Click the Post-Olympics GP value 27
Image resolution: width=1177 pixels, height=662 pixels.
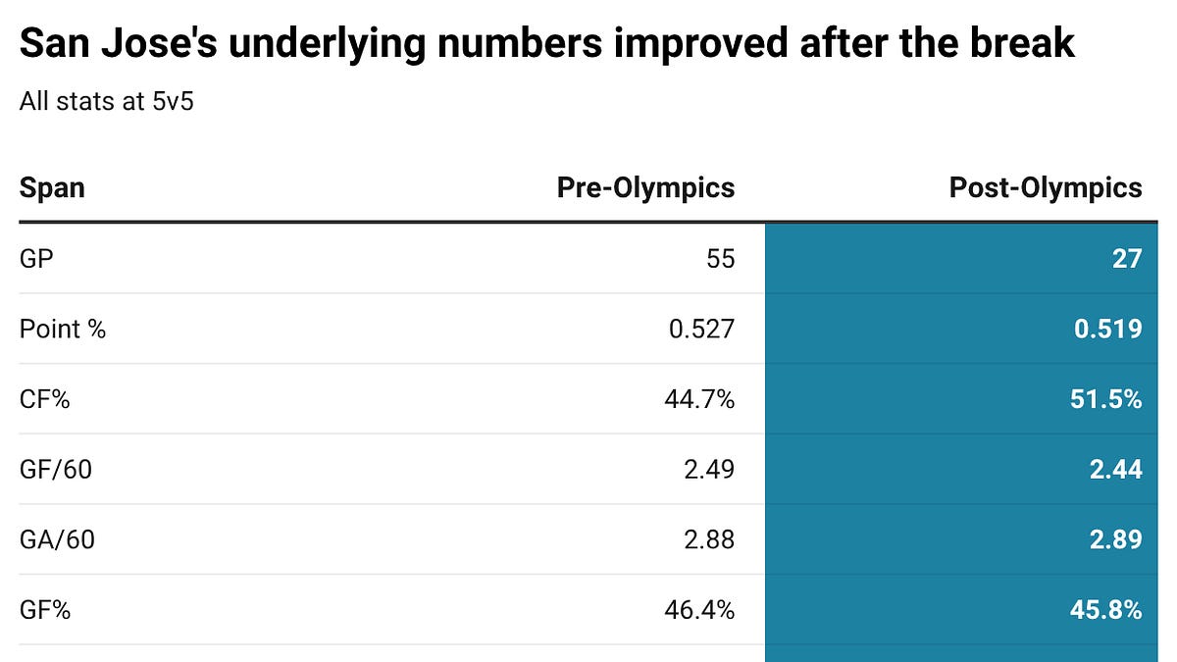[1127, 258]
